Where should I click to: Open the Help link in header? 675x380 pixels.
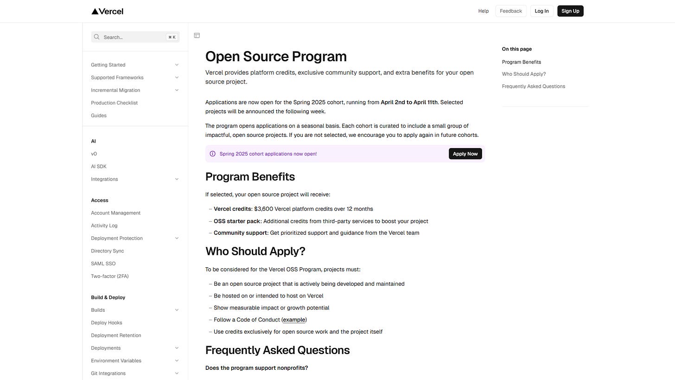tap(484, 11)
